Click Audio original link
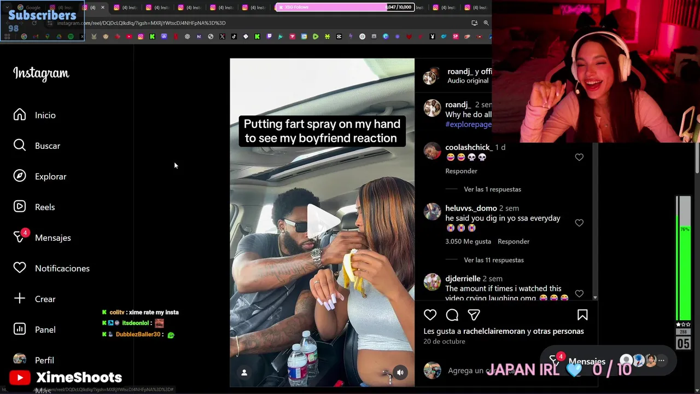Viewport: 700px width, 394px height. coord(468,80)
